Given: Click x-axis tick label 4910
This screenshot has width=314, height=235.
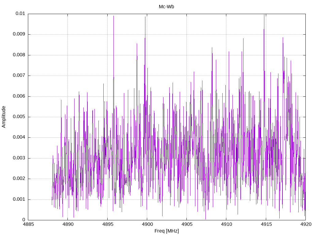Looking at the screenshot, I should pos(227,224).
